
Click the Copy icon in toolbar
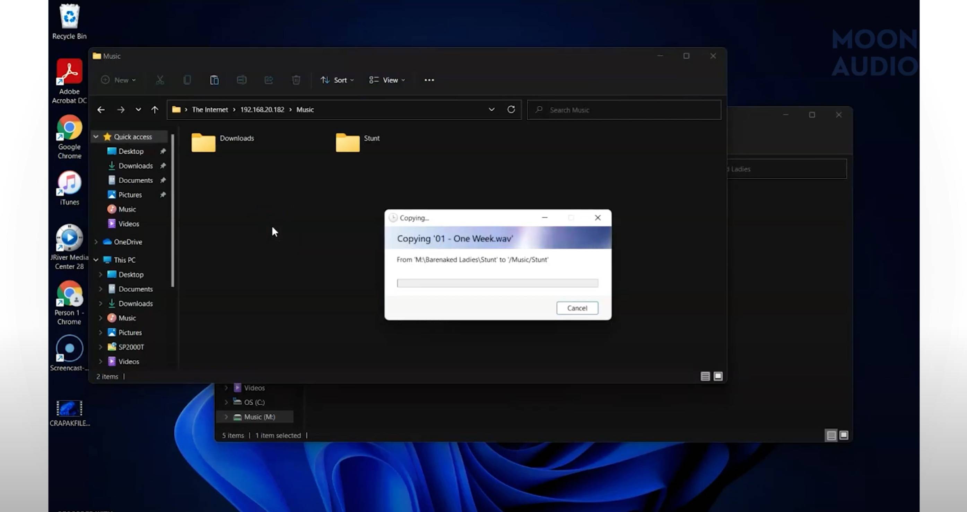pos(187,80)
